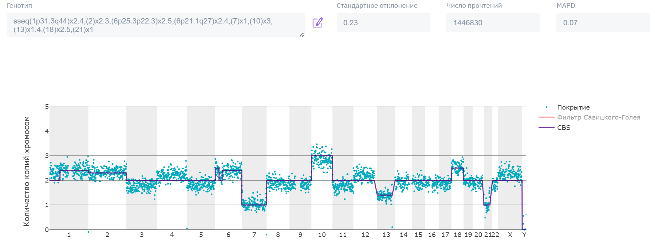Click chromosome 10 gain segment on plot

click(x=322, y=156)
